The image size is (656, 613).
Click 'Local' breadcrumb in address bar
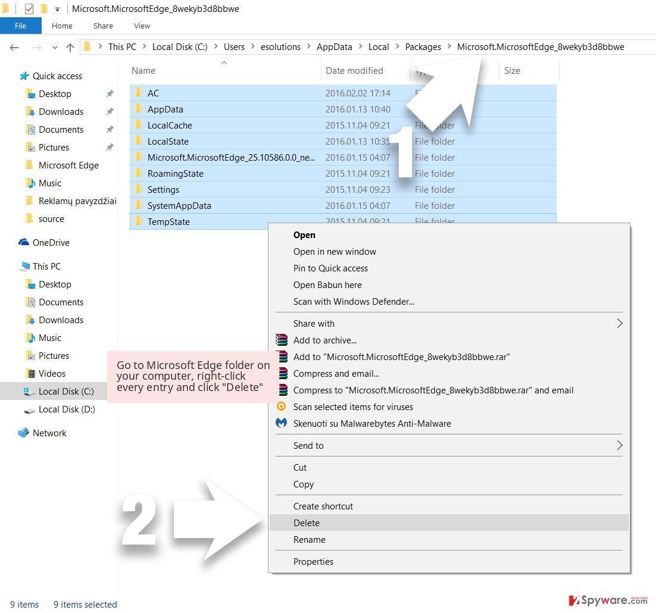coord(379,47)
